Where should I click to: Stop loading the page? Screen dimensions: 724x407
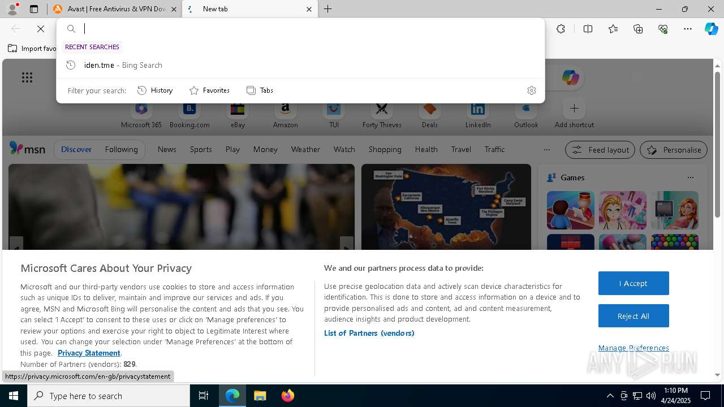[x=41, y=29]
